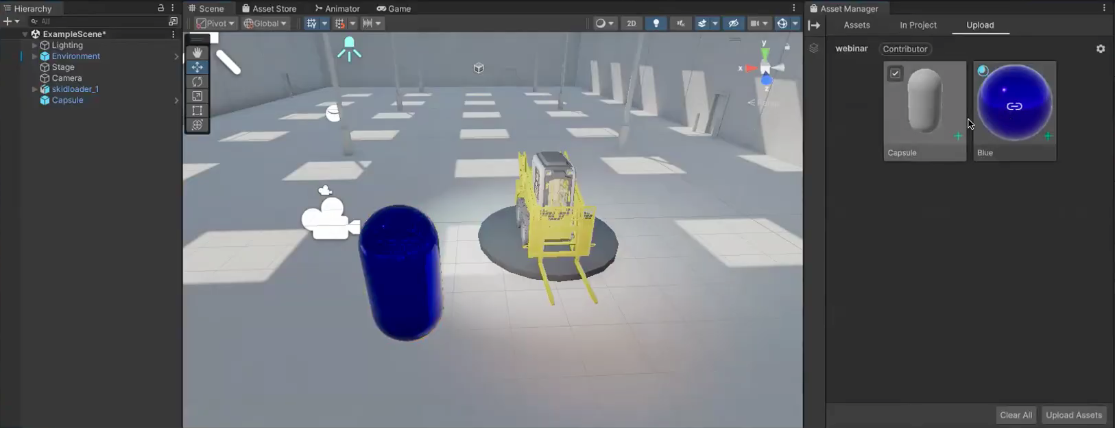
Task: Click the Hierarchy lock icon
Action: coord(160,8)
